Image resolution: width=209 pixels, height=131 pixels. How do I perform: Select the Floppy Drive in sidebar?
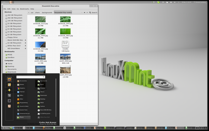tap(13, 37)
